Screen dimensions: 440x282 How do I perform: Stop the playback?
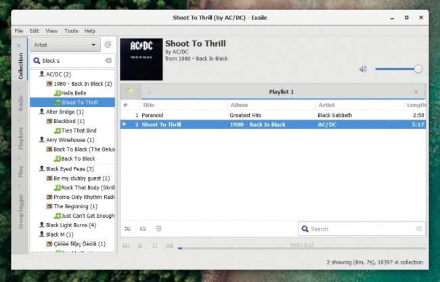(x=155, y=245)
